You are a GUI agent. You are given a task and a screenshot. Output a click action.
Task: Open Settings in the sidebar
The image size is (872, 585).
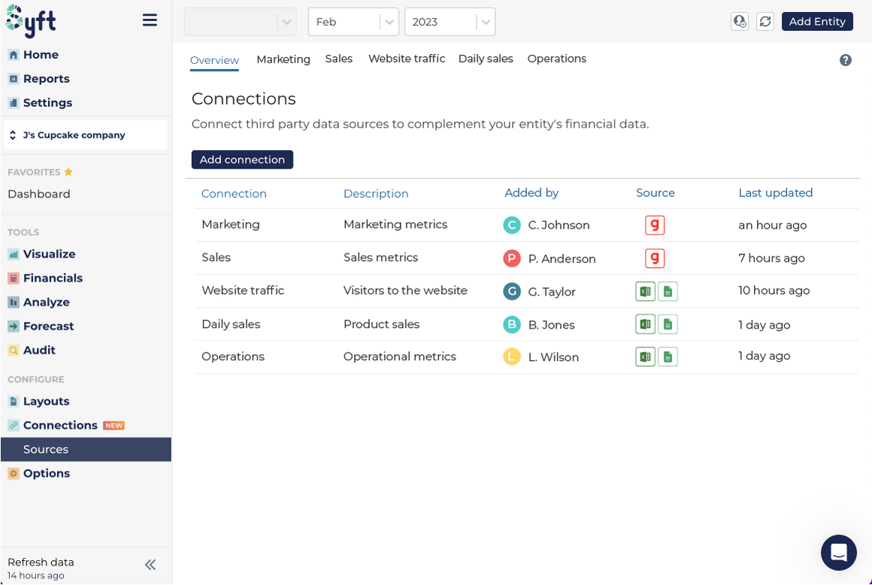click(x=40, y=102)
